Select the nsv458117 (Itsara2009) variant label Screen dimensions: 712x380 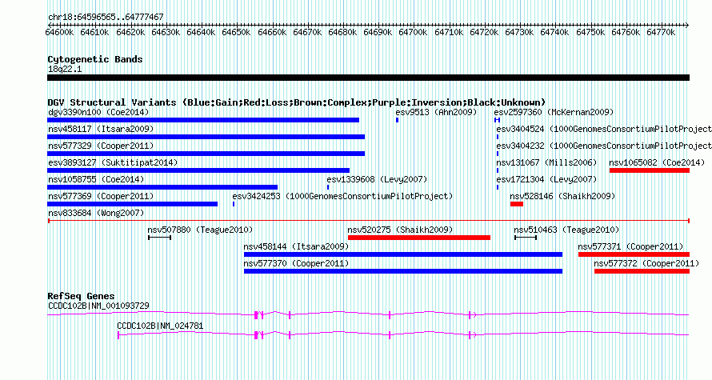[x=101, y=129]
